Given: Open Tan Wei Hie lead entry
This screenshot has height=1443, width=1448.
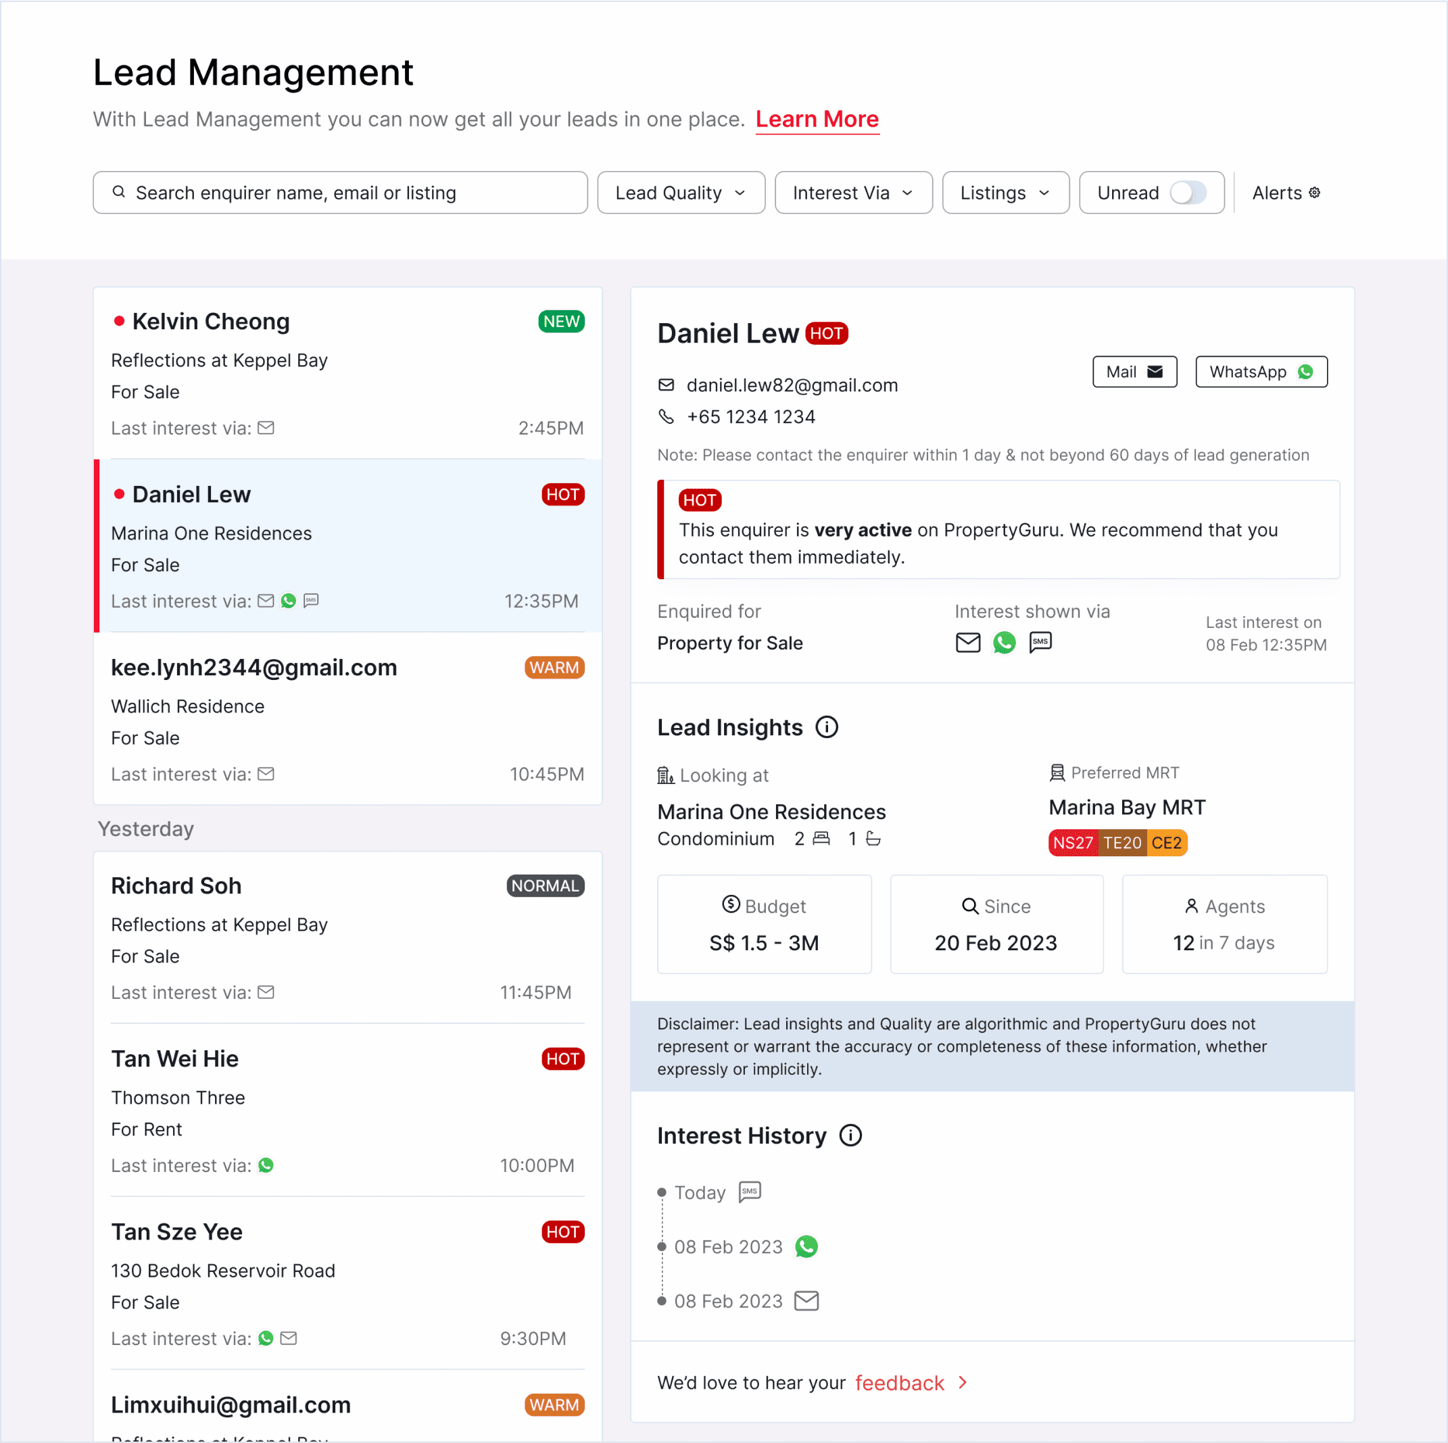Looking at the screenshot, I should pos(347,1109).
